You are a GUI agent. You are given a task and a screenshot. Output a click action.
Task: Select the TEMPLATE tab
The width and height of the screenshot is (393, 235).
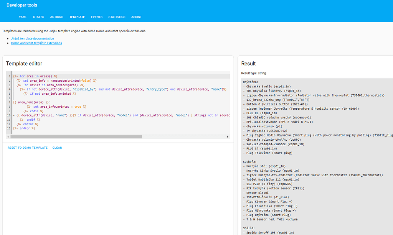[x=77, y=17]
